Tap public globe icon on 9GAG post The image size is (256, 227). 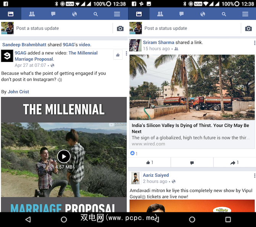click(52, 65)
